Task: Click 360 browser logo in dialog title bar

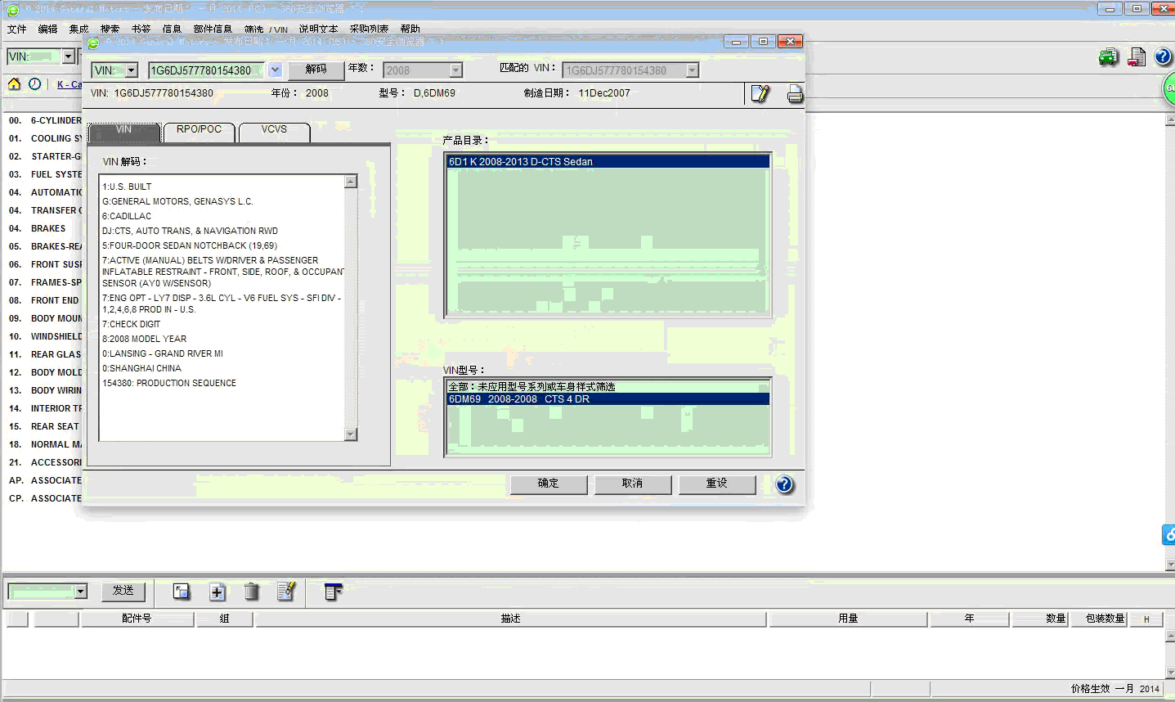Action: coord(93,43)
